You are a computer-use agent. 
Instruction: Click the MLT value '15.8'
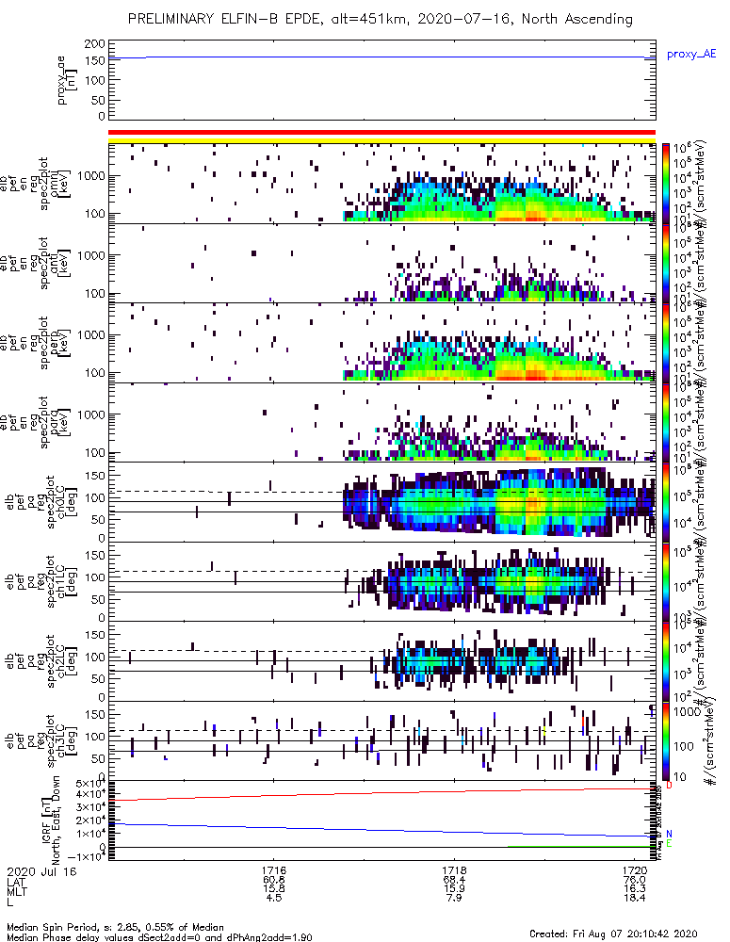pos(273,888)
